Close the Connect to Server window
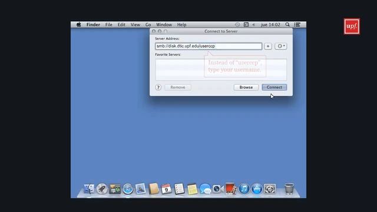The height and width of the screenshot is (212, 377). click(154, 31)
